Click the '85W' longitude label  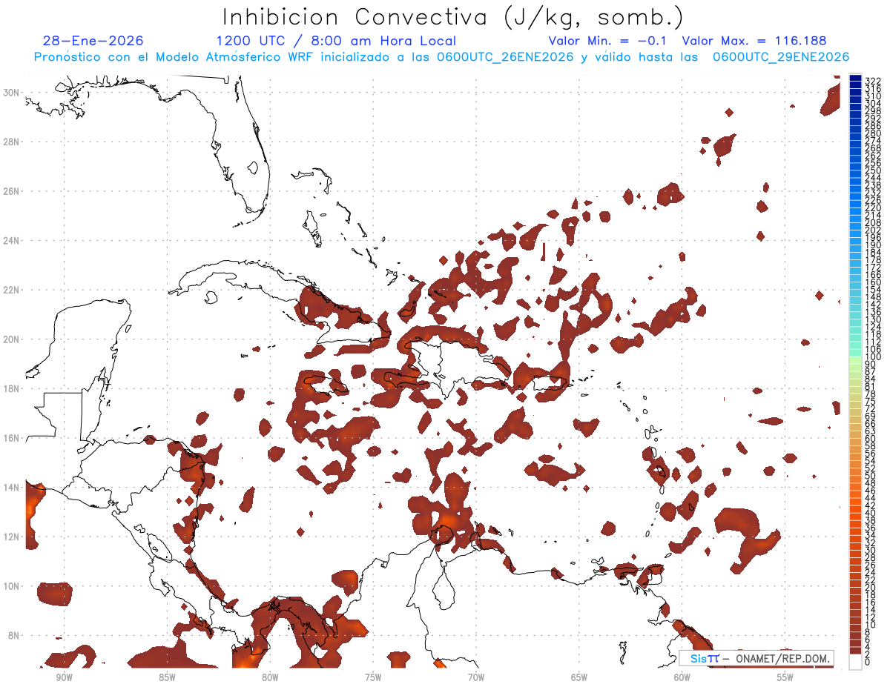[167, 677]
